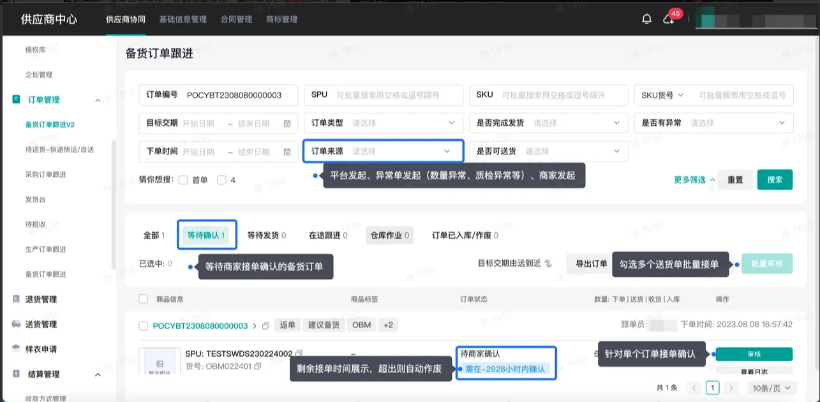Screen dimensions: 820x402
Task: Click the 批量审核 button
Action: click(x=767, y=264)
